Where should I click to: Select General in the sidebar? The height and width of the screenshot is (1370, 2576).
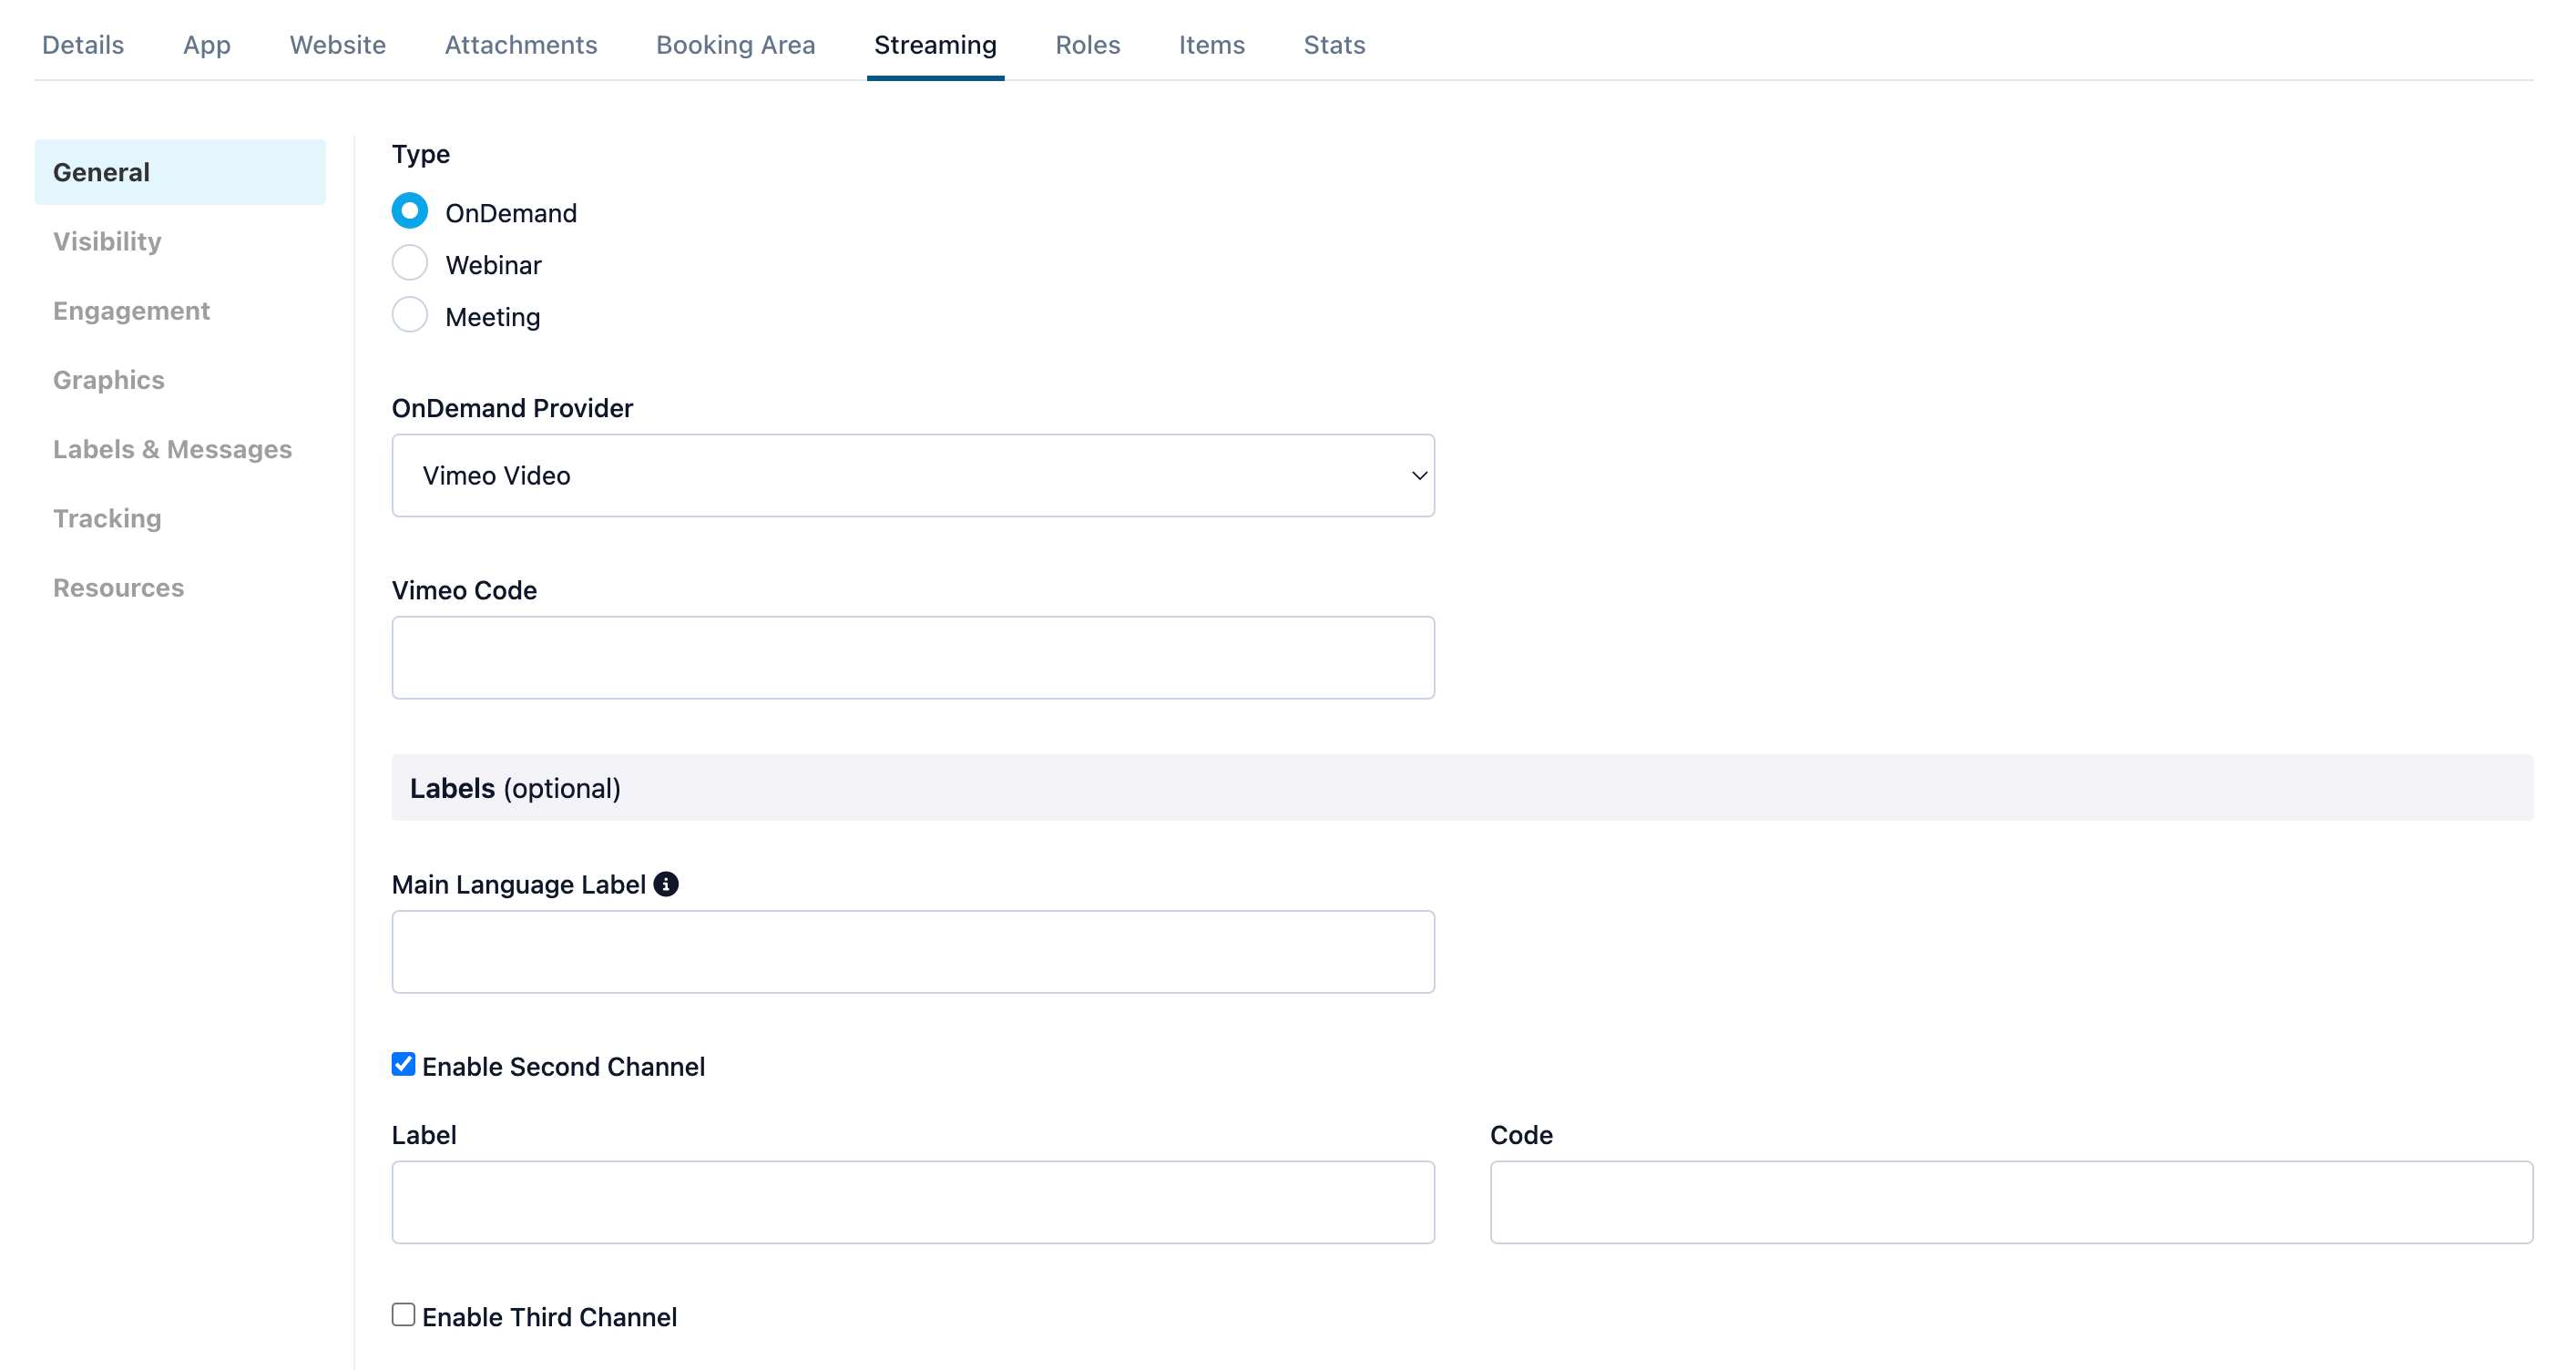click(180, 172)
